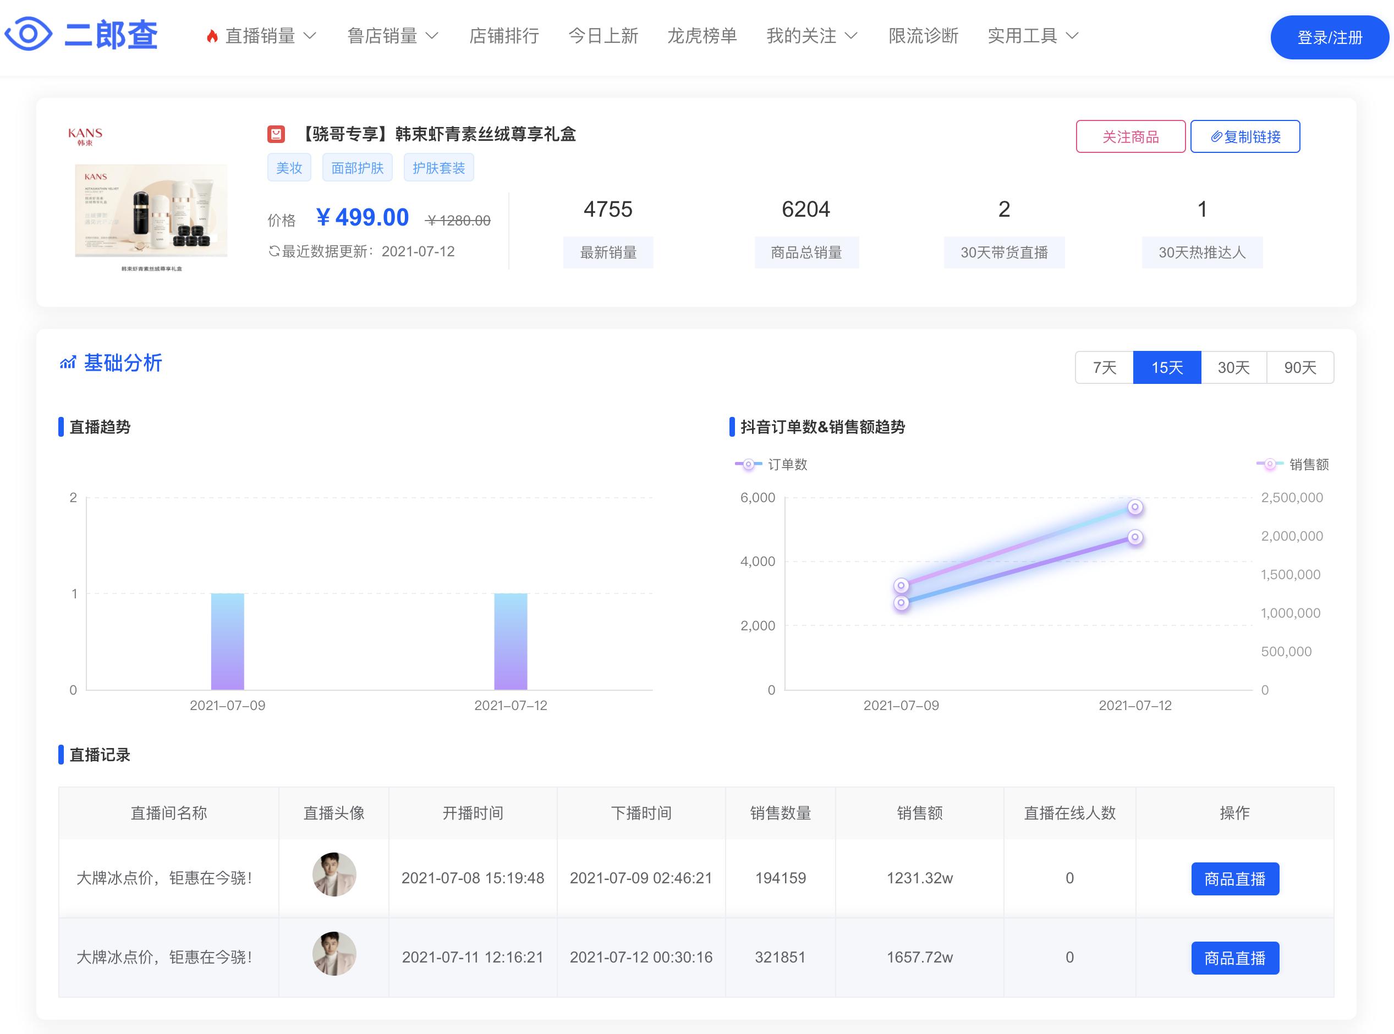Click the 下播时间 column header
Screen dimensions: 1394x1034
pyautogui.click(x=641, y=813)
